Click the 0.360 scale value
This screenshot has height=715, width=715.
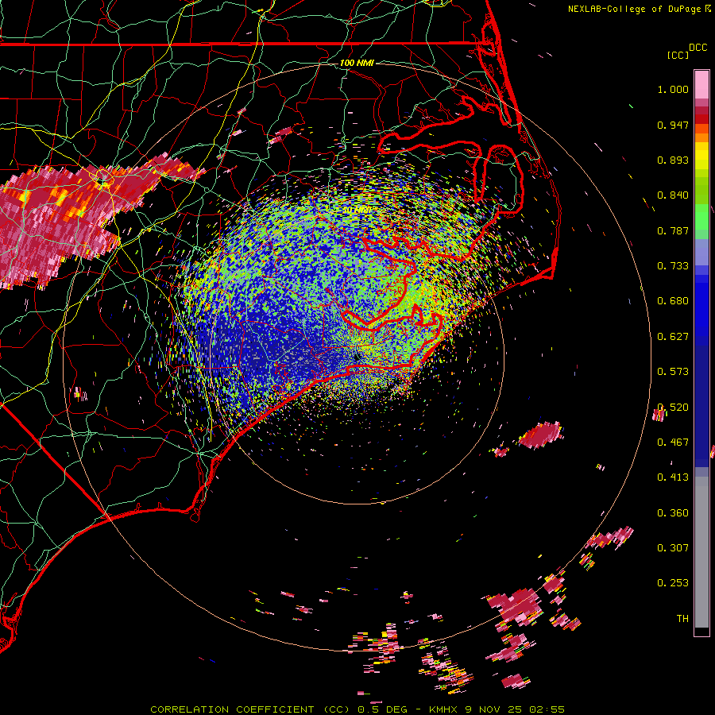pyautogui.click(x=673, y=513)
